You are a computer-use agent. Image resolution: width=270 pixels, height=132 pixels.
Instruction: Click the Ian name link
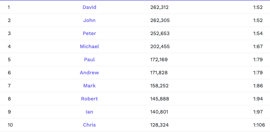(x=89, y=112)
